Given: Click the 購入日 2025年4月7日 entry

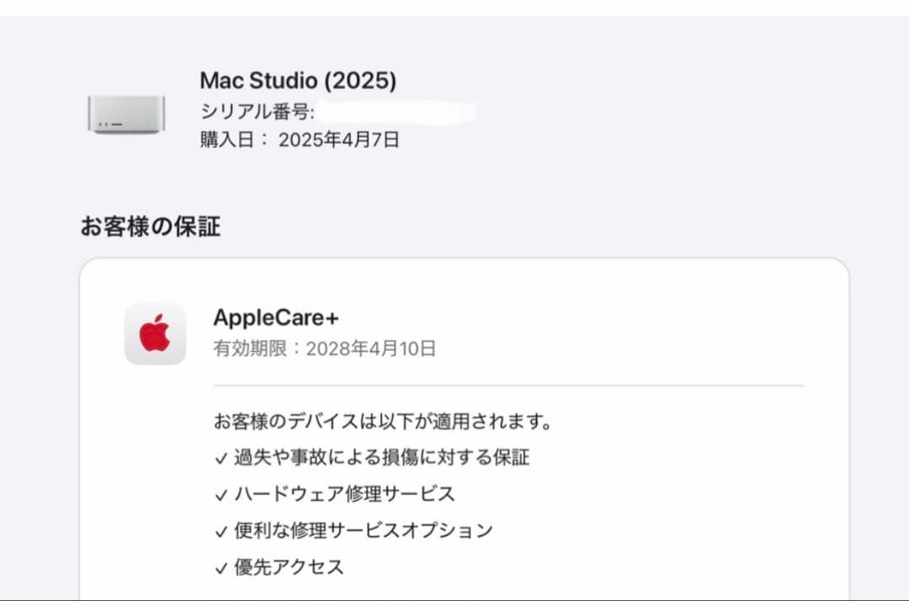Looking at the screenshot, I should pyautogui.click(x=299, y=140).
